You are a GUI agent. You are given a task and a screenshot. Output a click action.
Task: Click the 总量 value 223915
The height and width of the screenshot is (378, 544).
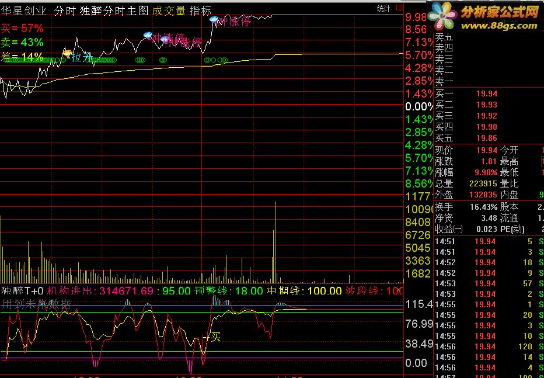coord(483,183)
